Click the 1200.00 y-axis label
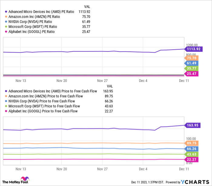The width and height of the screenshot is (212, 186). pos(192,45)
